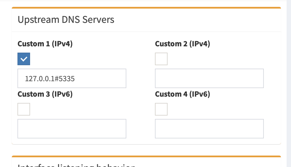Click the Custom 3 (IPv6) label
The height and width of the screenshot is (167, 291).
click(45, 94)
